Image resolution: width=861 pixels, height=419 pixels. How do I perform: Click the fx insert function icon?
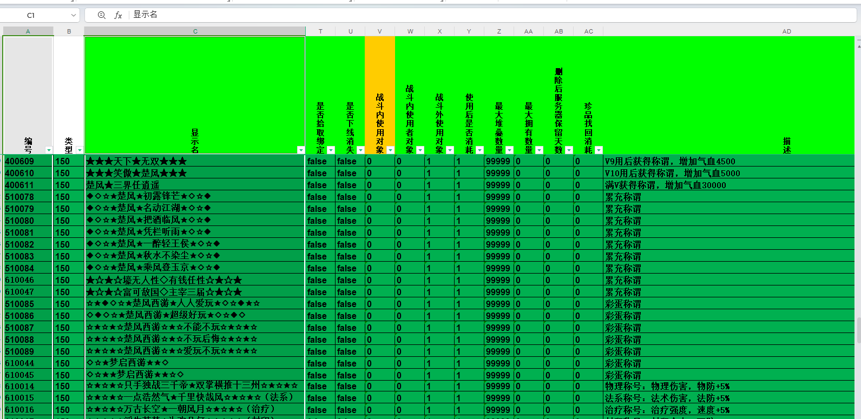(118, 15)
